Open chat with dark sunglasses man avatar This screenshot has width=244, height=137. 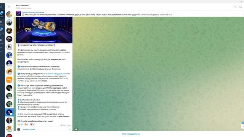9,30
